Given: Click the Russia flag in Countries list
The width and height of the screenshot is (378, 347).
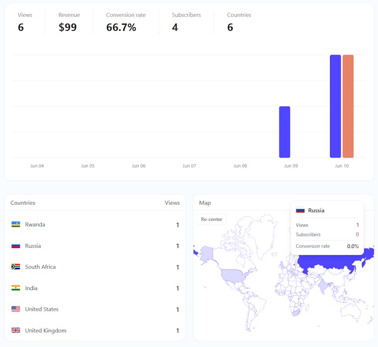Looking at the screenshot, I should [16, 246].
